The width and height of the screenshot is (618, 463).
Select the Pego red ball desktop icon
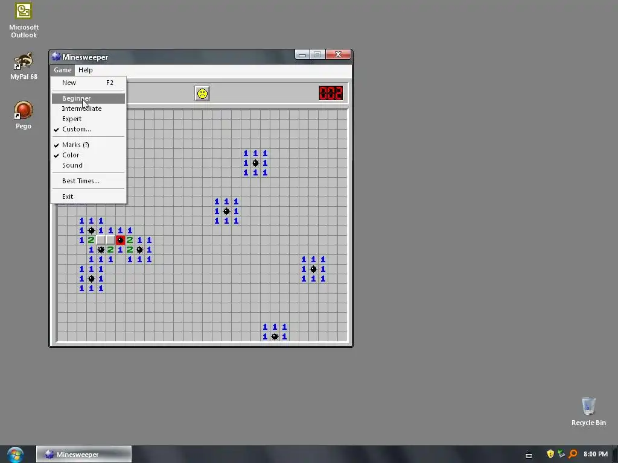[24, 115]
